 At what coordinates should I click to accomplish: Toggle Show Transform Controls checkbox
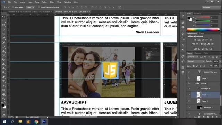click(x=39, y=7)
